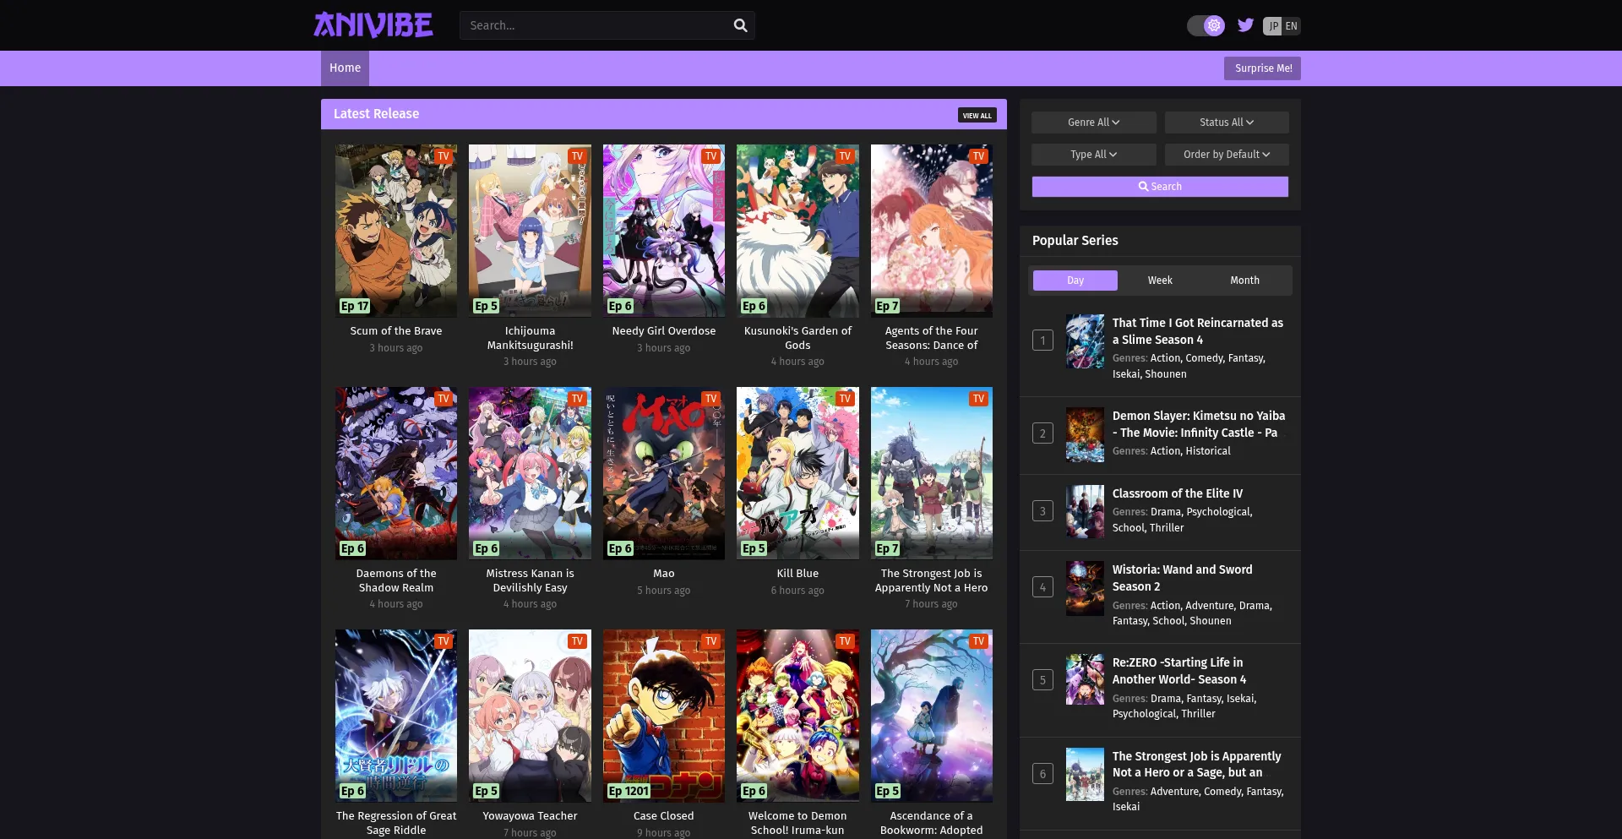Click the Needy Girl Overdose title
This screenshot has width=1622, height=839.
(x=664, y=331)
